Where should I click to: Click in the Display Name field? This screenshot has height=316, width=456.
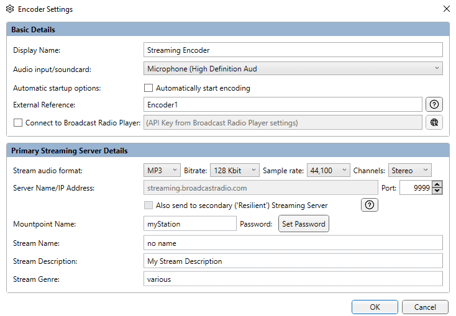coord(293,50)
